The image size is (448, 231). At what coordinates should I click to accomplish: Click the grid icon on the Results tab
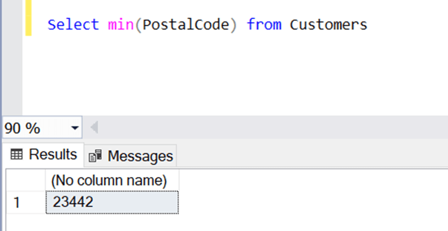(17, 155)
